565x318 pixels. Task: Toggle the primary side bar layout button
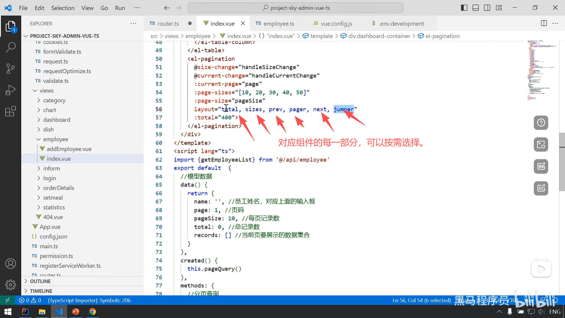tap(464, 8)
